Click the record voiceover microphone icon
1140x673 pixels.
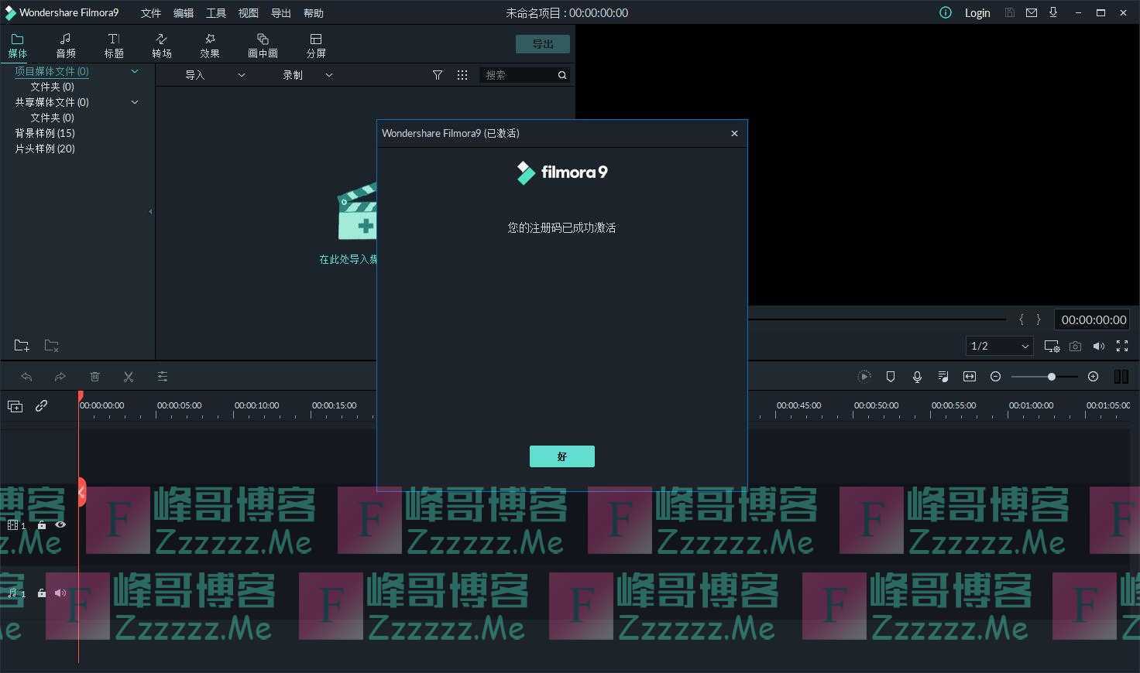click(x=917, y=377)
